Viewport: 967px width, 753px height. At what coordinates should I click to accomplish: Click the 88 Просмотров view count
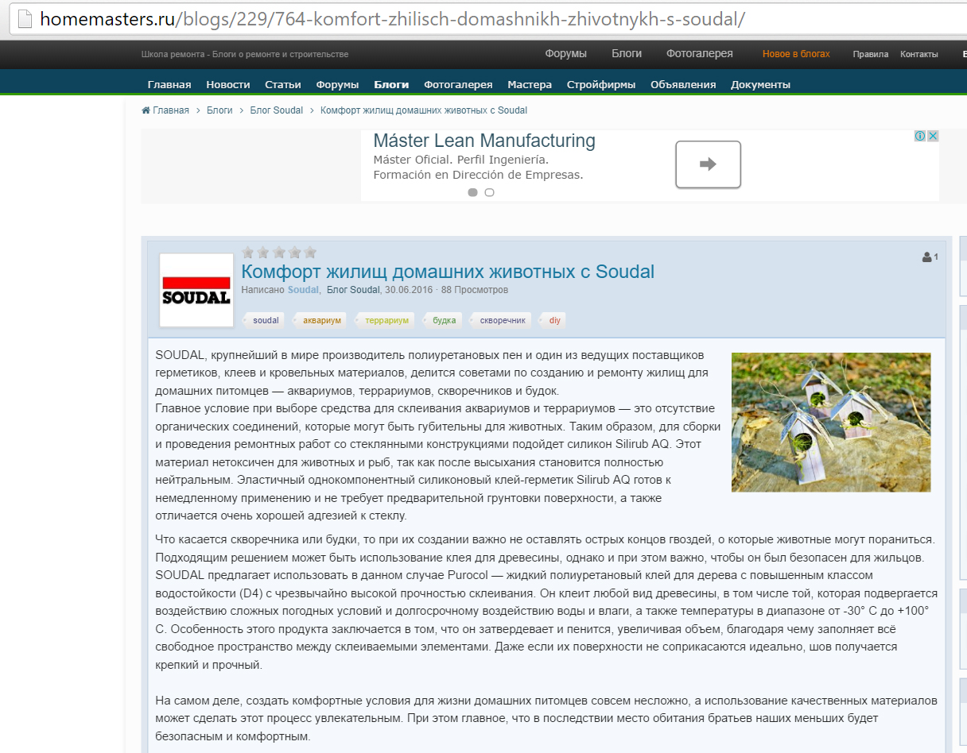coord(475,290)
